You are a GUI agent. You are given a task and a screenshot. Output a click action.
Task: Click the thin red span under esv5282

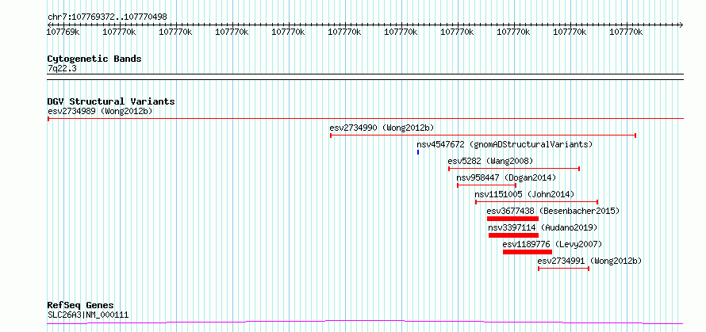coord(514,169)
